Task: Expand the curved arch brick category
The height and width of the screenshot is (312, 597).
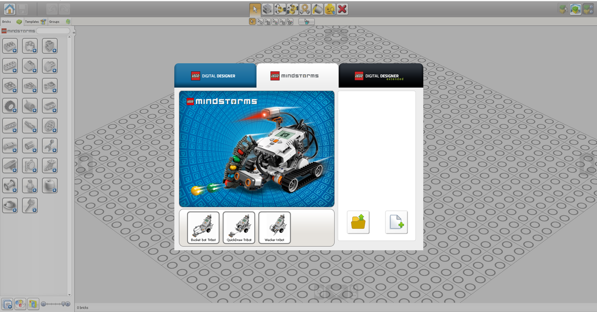Action: [x=50, y=66]
